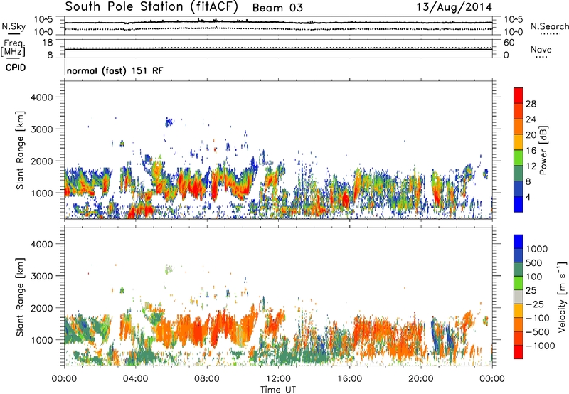
Task: Click the '60' tick on the Nave axis
Action: tap(509, 43)
